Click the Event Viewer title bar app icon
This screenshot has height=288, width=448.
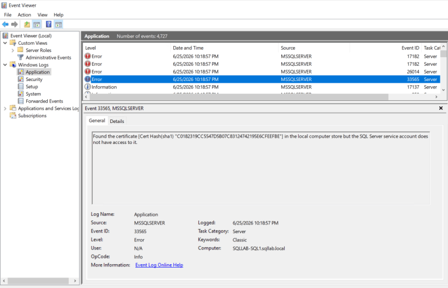[4, 5]
